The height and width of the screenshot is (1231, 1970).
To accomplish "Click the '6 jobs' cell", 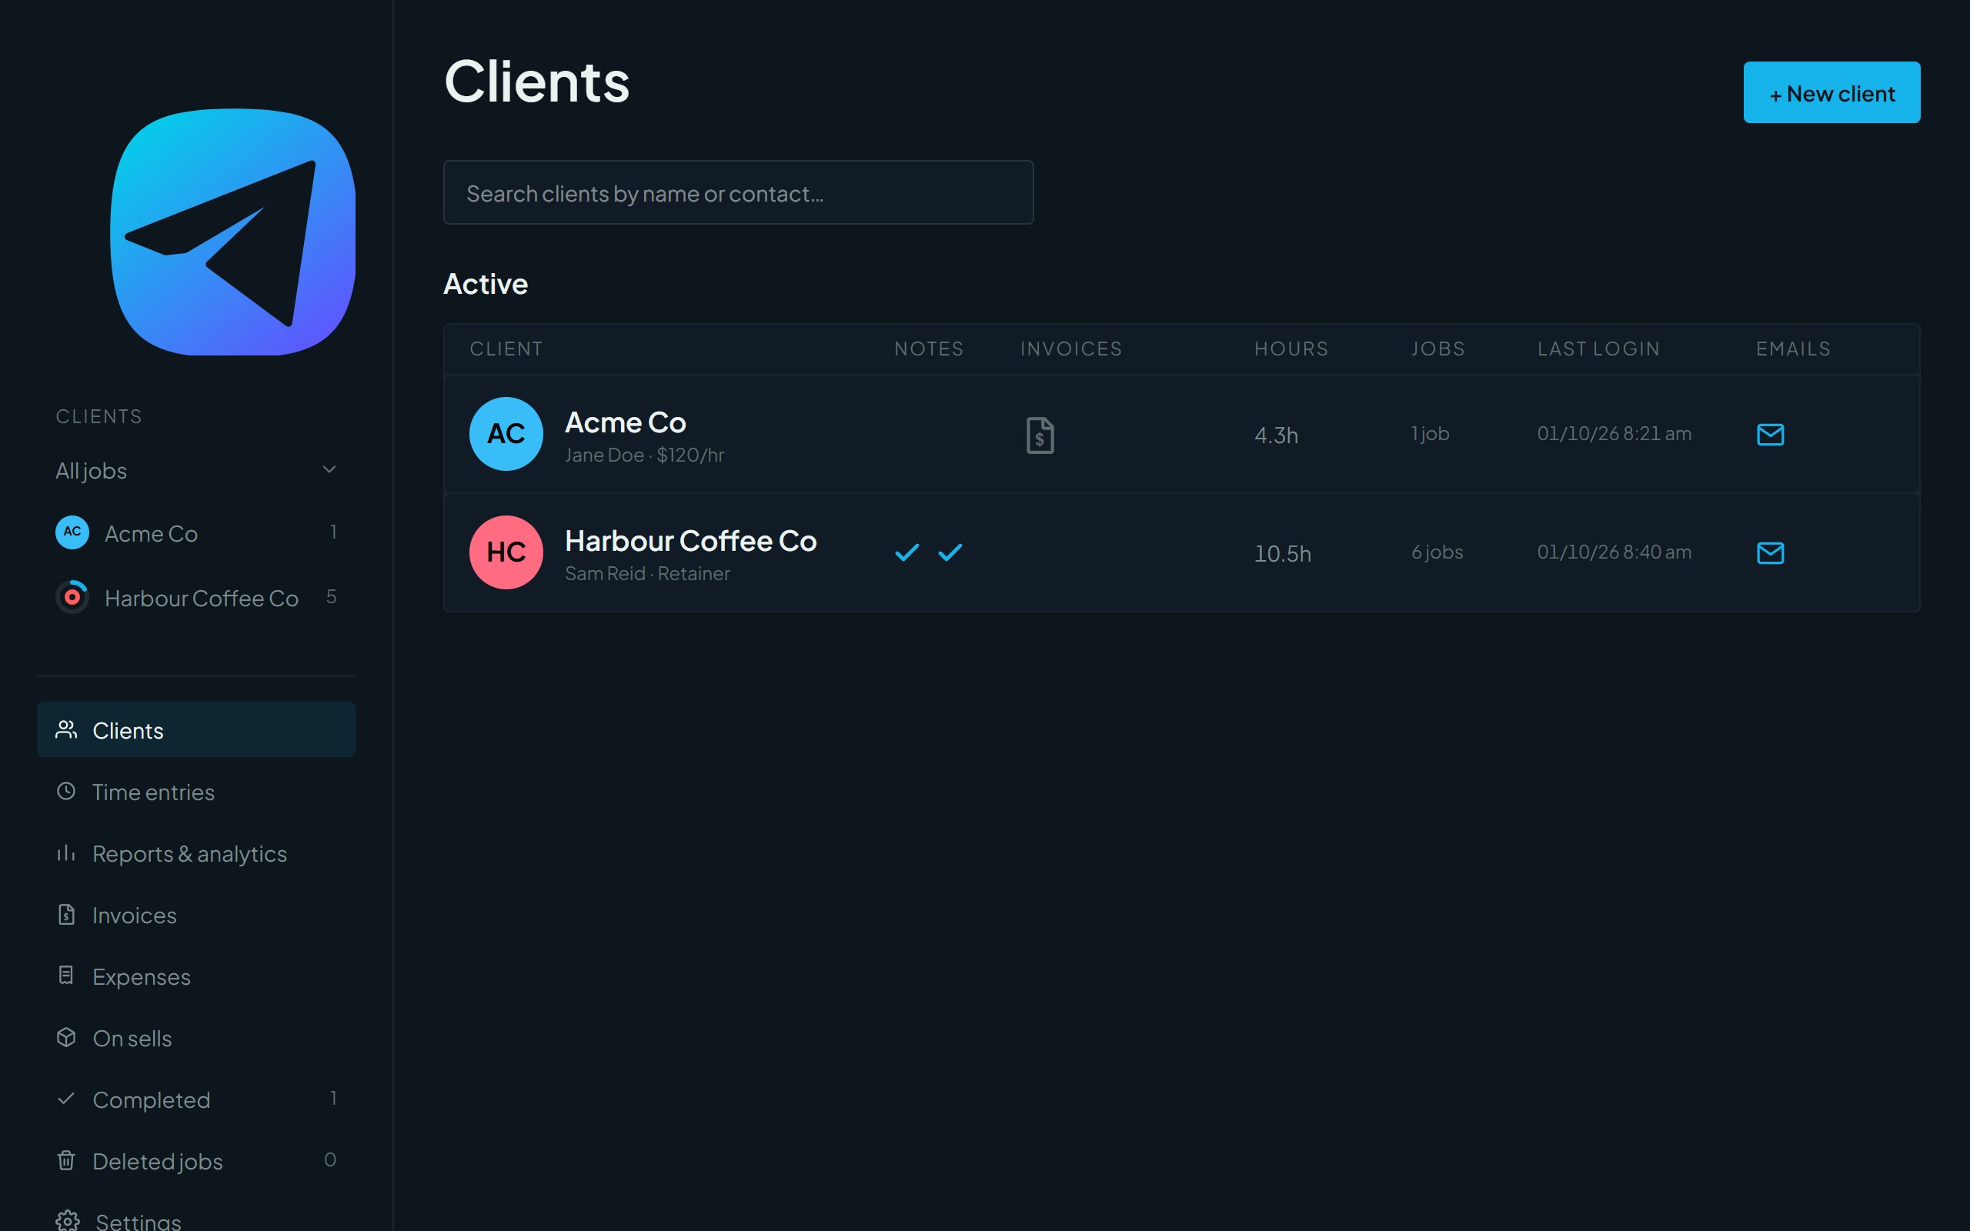I will point(1437,552).
